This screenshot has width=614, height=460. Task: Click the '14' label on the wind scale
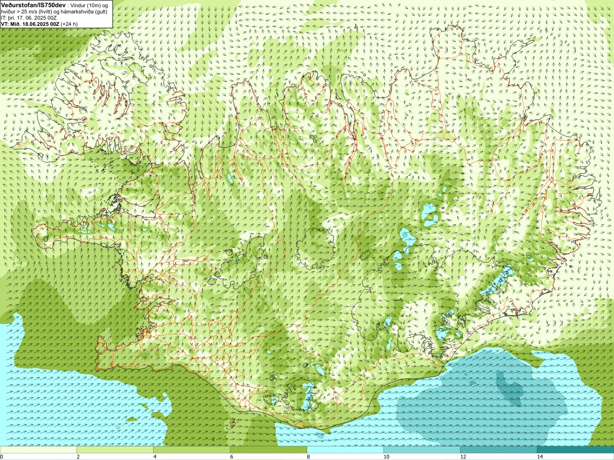pyautogui.click(x=540, y=457)
